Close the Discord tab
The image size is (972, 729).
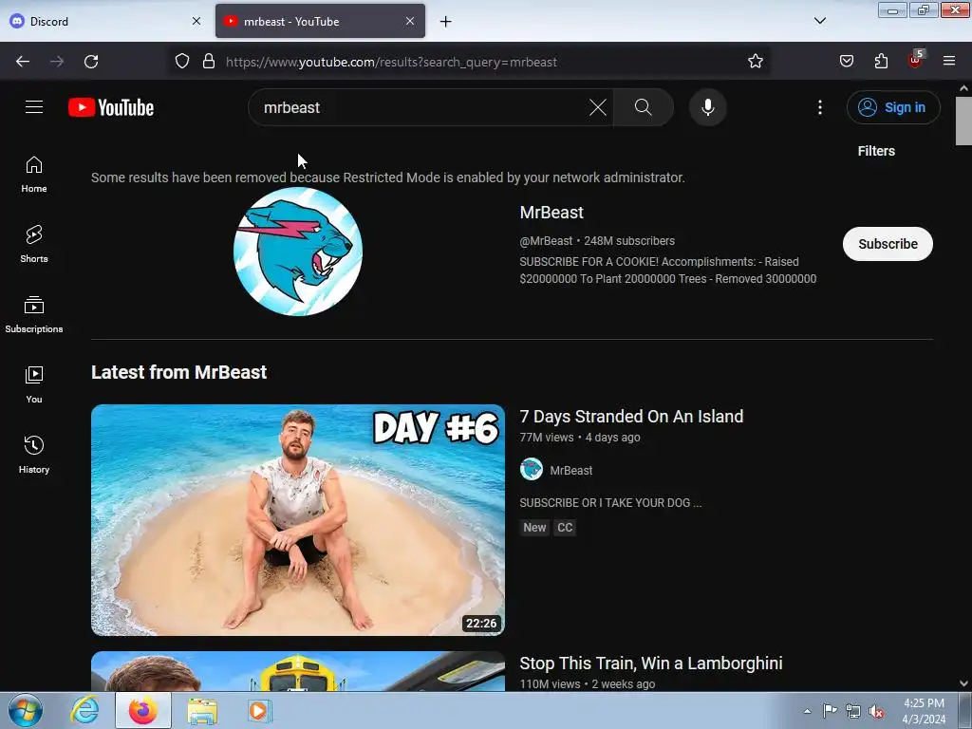coord(196,21)
